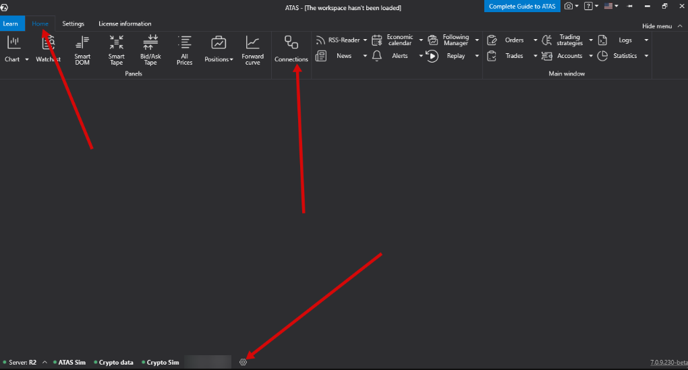Open the Trades window
This screenshot has height=370, width=688.
point(507,56)
